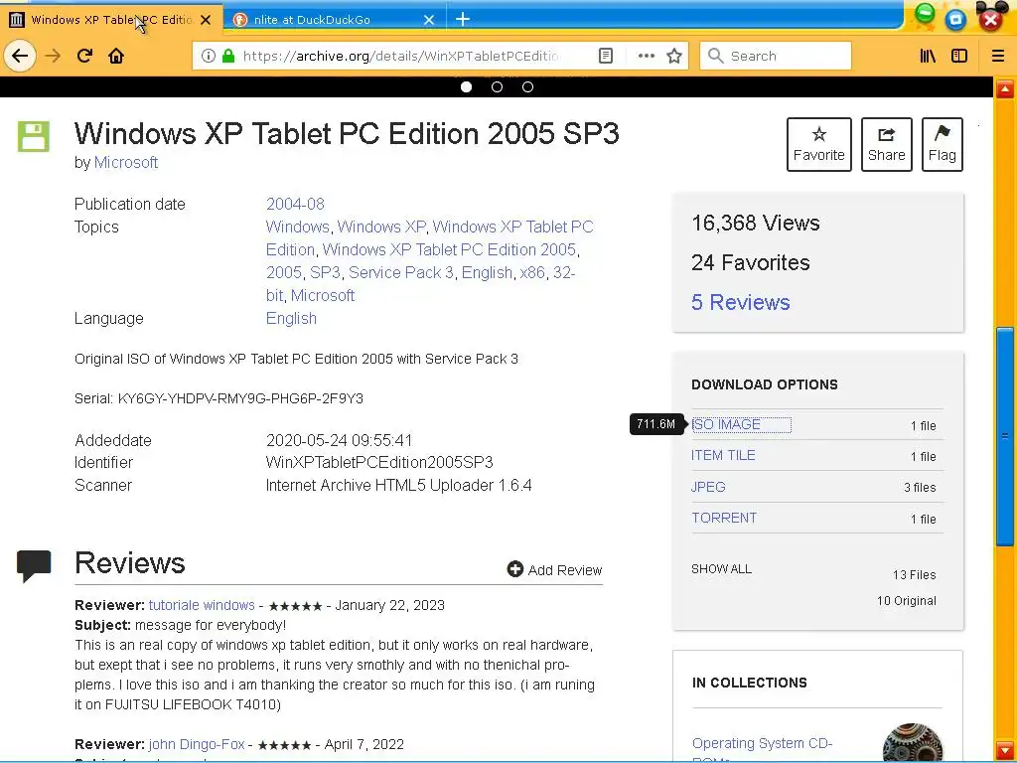Click the scrollbar down arrow
The width and height of the screenshot is (1017, 763).
pos(1005,751)
